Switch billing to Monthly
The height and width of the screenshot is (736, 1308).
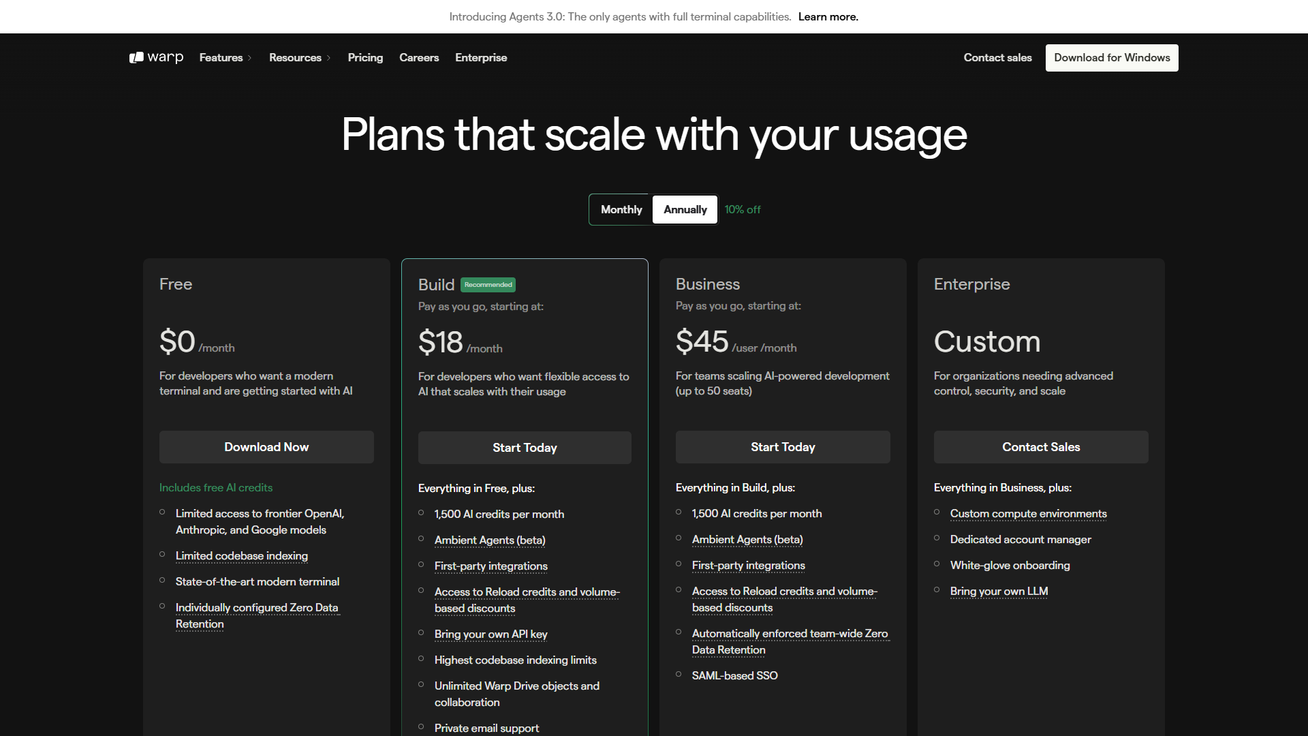click(620, 209)
